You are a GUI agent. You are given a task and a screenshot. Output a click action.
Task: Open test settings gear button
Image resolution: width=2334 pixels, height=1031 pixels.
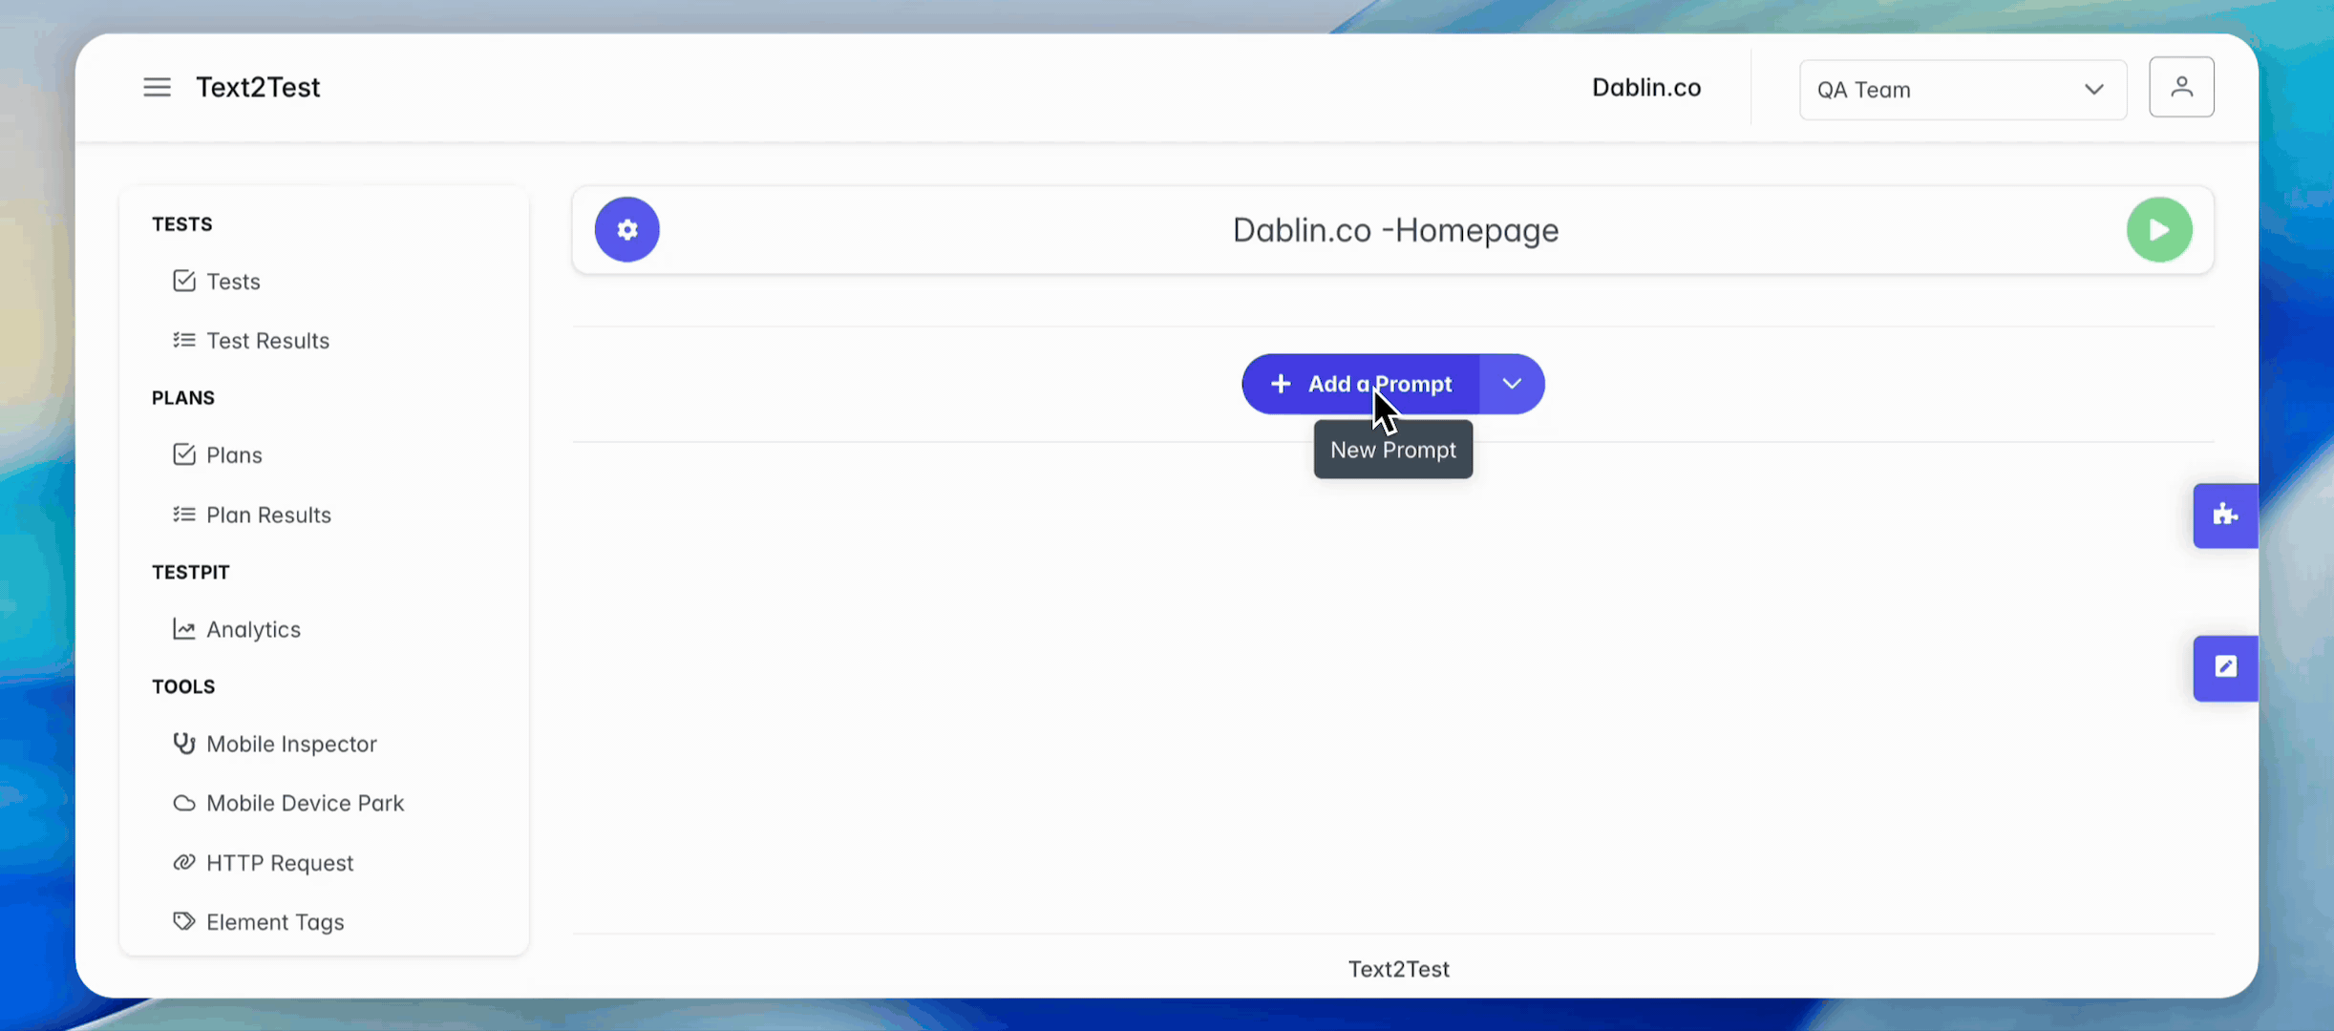tap(626, 230)
